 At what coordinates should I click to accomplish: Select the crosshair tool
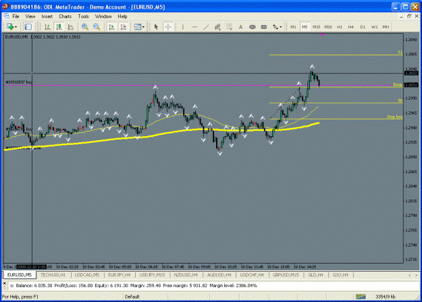tap(168, 27)
